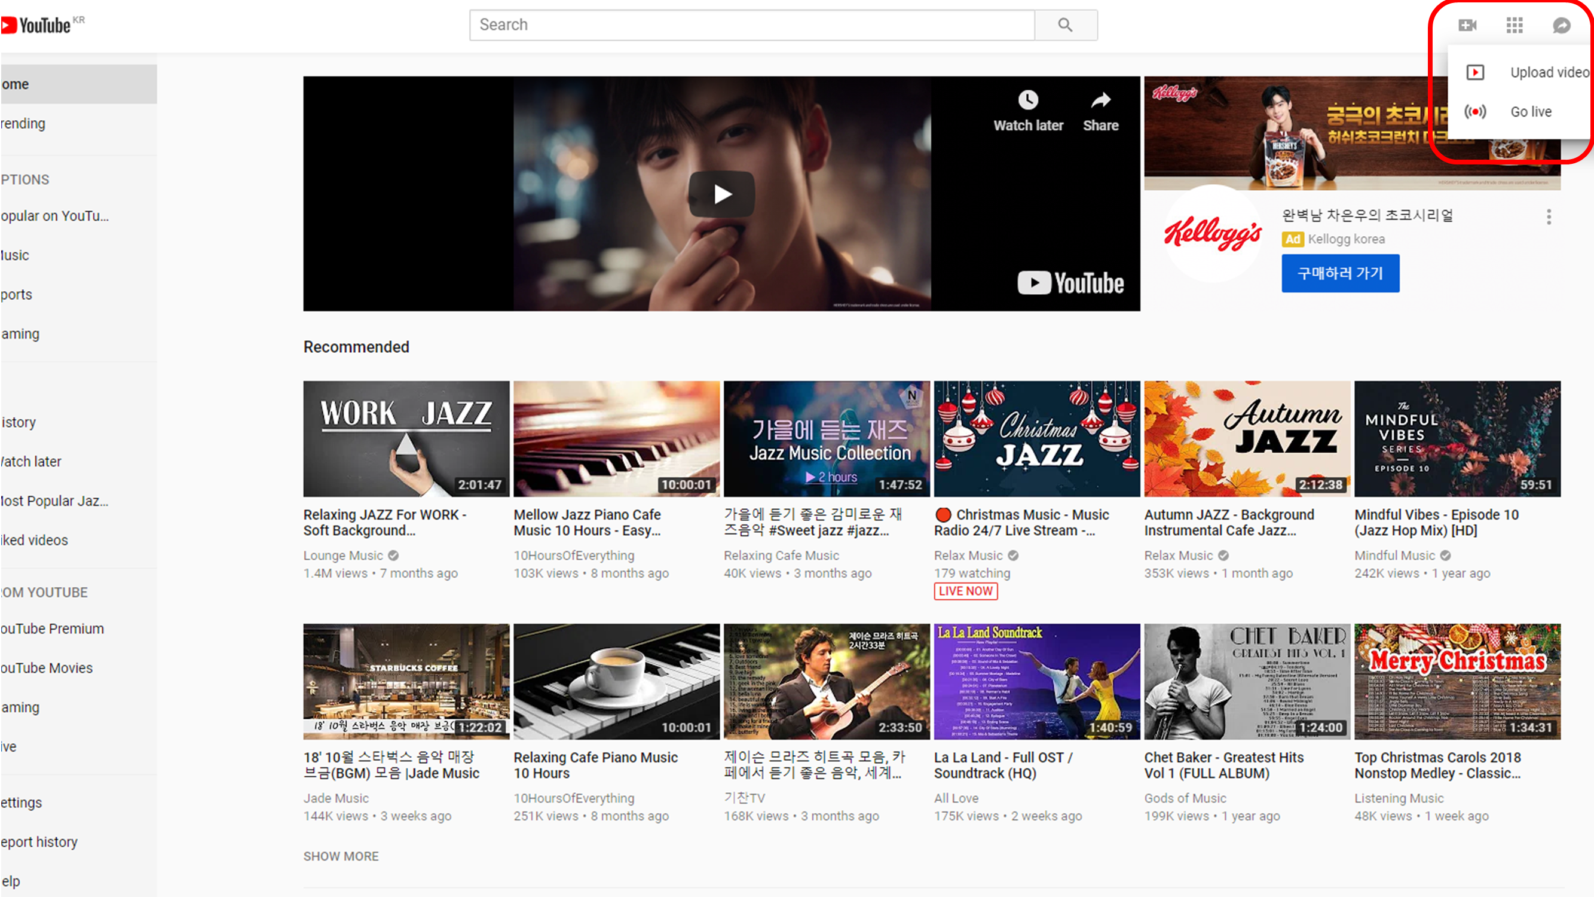Screen dimensions: 1594x897
Task: Open the ad's three-dot options menu
Action: click(x=1549, y=216)
